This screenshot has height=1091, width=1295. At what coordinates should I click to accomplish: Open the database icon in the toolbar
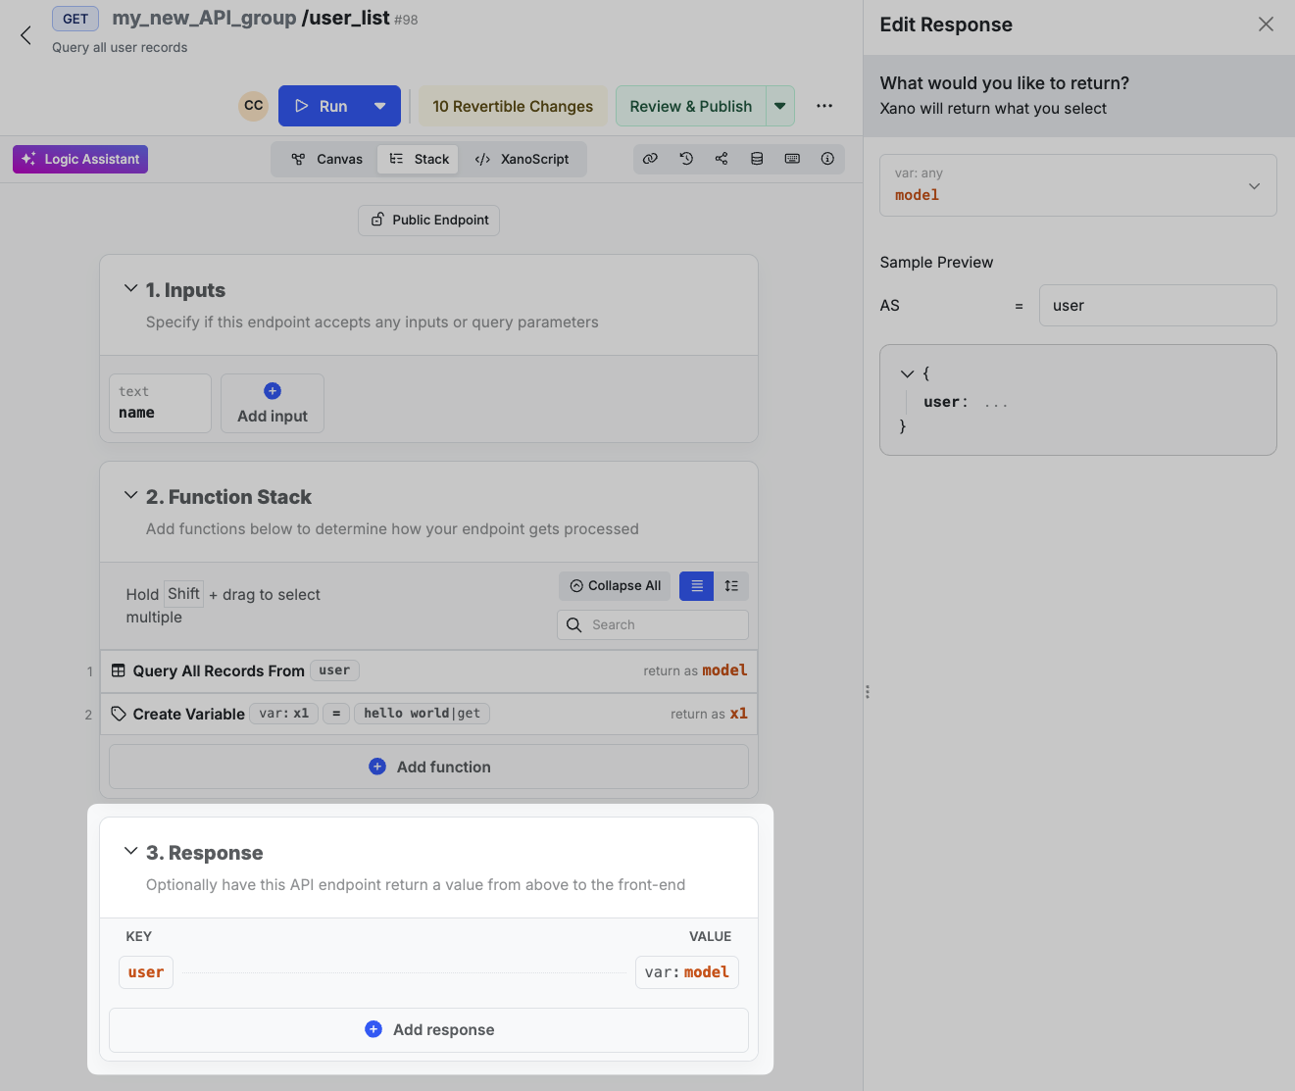pyautogui.click(x=757, y=159)
